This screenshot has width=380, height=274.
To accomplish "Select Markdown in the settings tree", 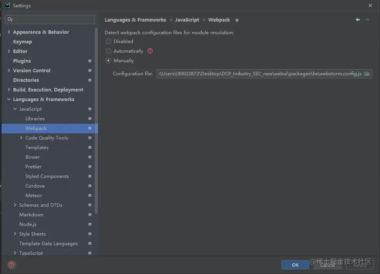I will [31, 215].
